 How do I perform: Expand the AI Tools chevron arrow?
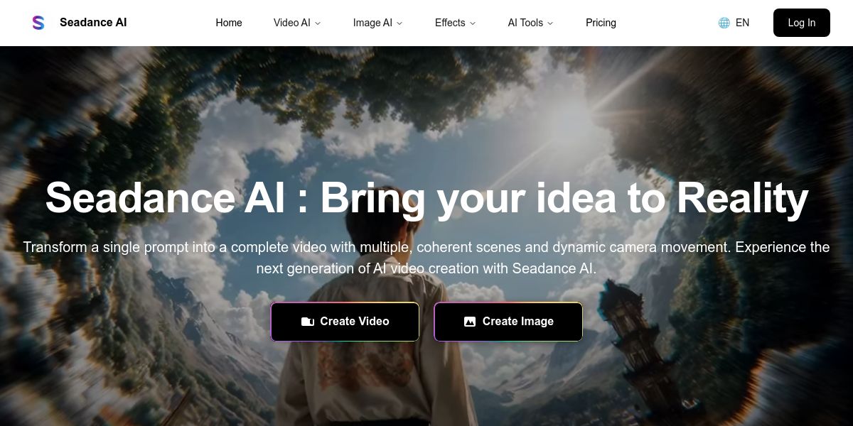(550, 23)
